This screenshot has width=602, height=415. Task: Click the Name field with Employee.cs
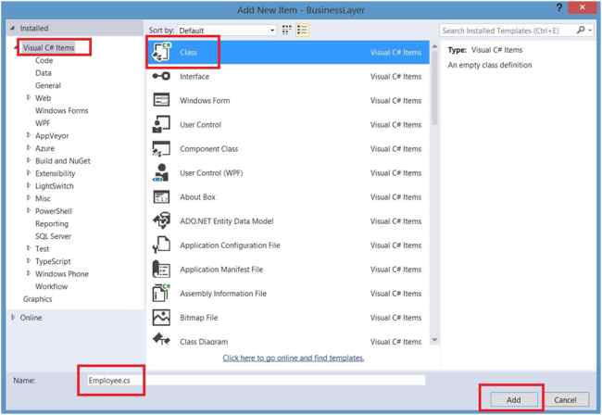click(x=256, y=381)
